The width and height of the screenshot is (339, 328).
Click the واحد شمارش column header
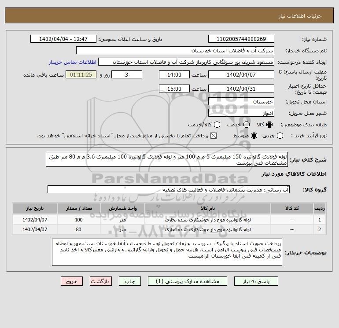122,208
